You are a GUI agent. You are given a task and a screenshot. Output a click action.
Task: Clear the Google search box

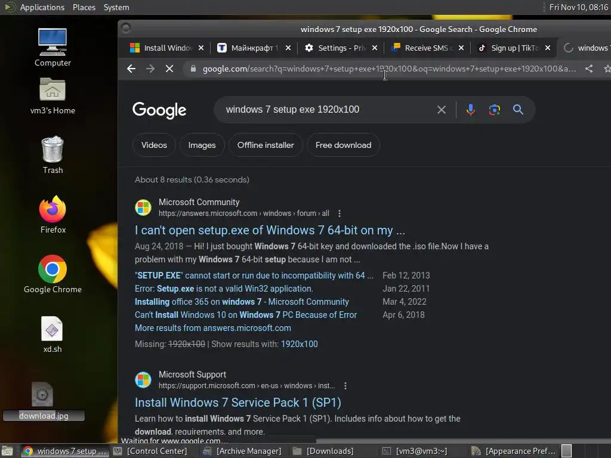tap(442, 110)
